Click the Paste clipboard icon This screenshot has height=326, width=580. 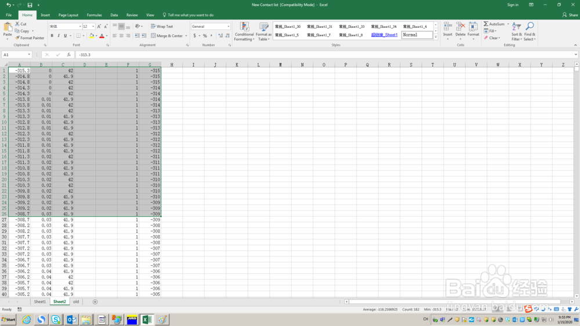(8, 27)
